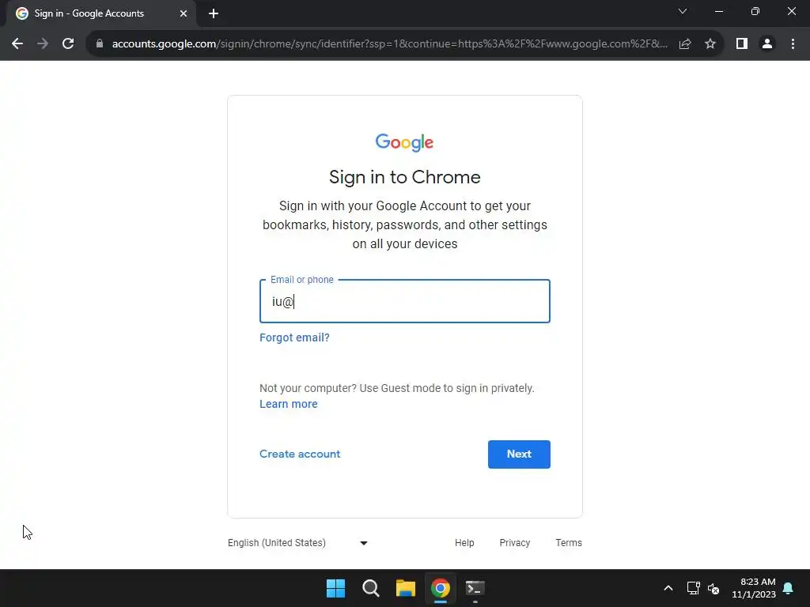The width and height of the screenshot is (810, 607).
Task: Bookmark this page with the star icon
Action: click(x=710, y=44)
